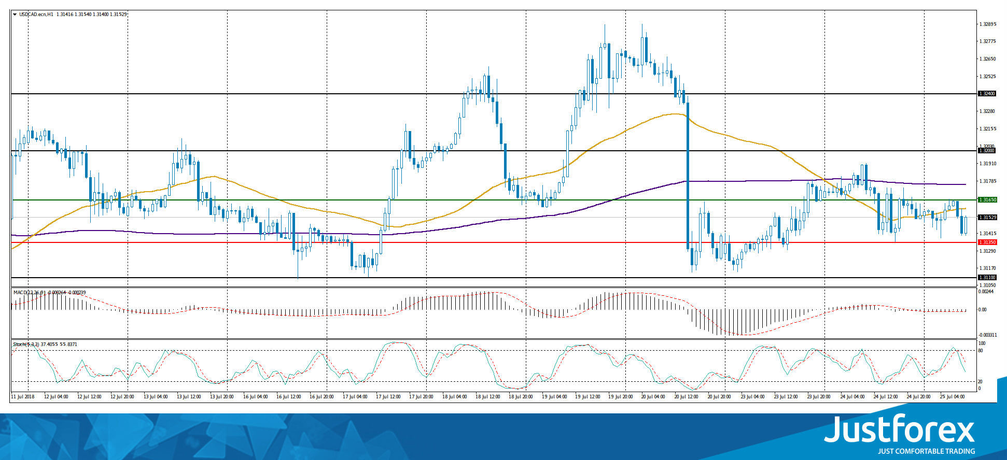Click the 13 Jul 04:00 time label
Screen dimensions: 1007x460
pyautogui.click(x=156, y=397)
